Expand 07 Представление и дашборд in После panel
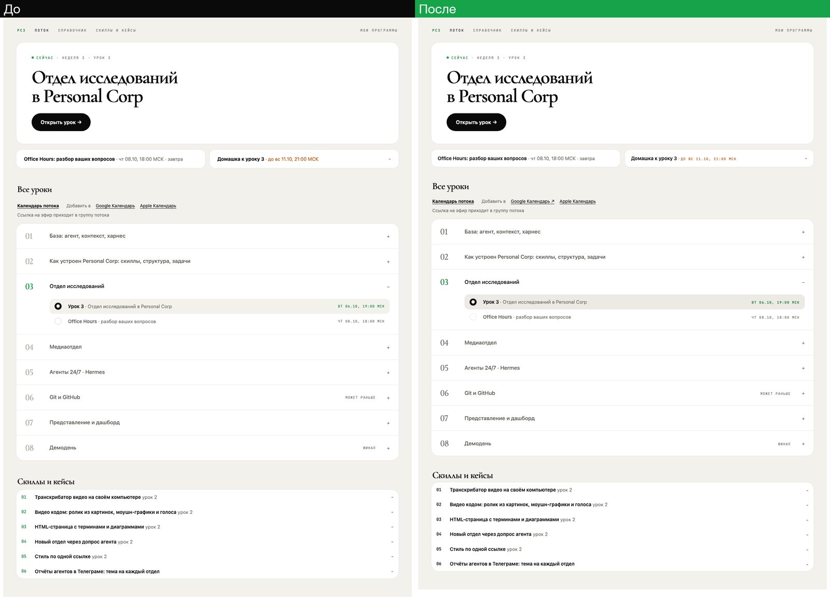The image size is (830, 600). click(803, 419)
